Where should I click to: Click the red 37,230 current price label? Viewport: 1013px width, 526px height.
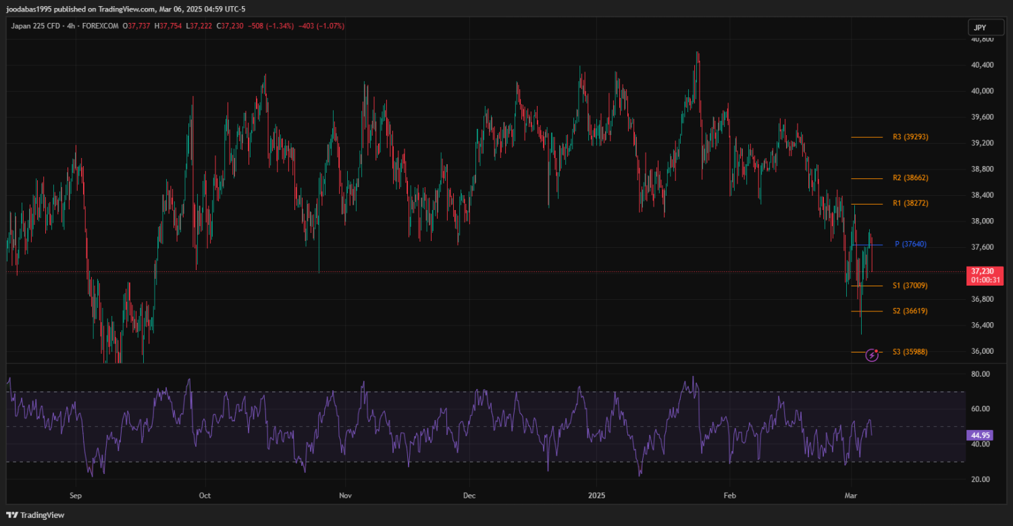[x=985, y=271]
